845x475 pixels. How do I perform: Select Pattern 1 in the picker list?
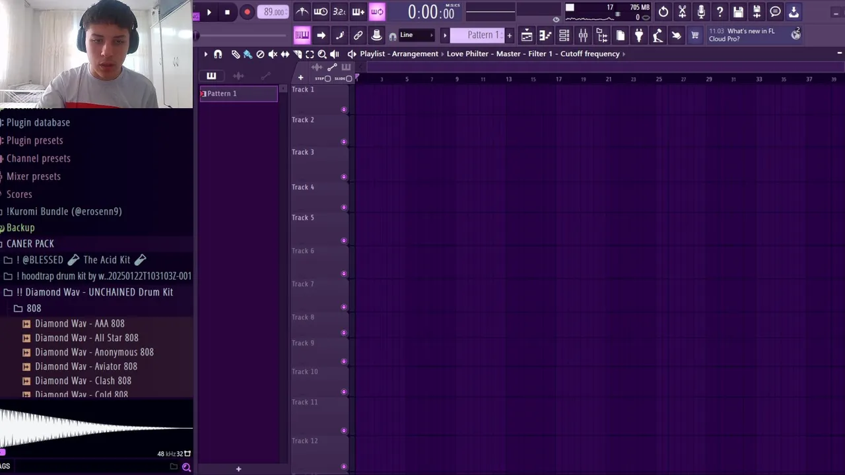[239, 94]
